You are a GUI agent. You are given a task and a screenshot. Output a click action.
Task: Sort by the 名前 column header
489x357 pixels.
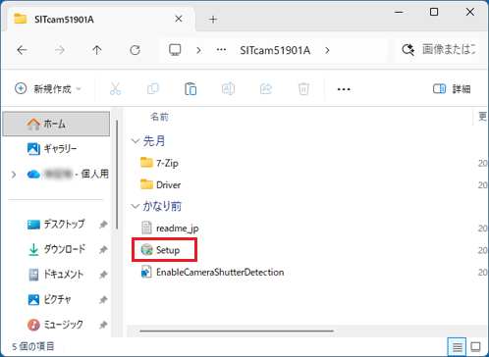[159, 117]
